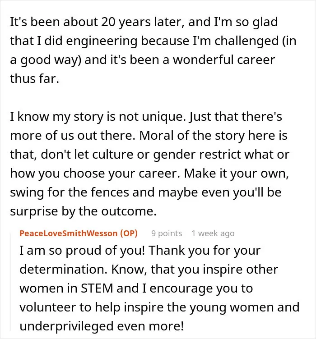Collapse the reply using the thread line
The height and width of the screenshot is (339, 316).
[10, 281]
